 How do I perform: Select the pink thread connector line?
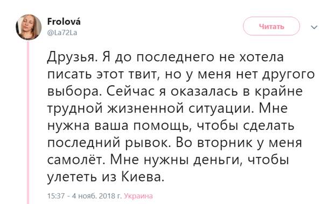[x=28, y=122]
